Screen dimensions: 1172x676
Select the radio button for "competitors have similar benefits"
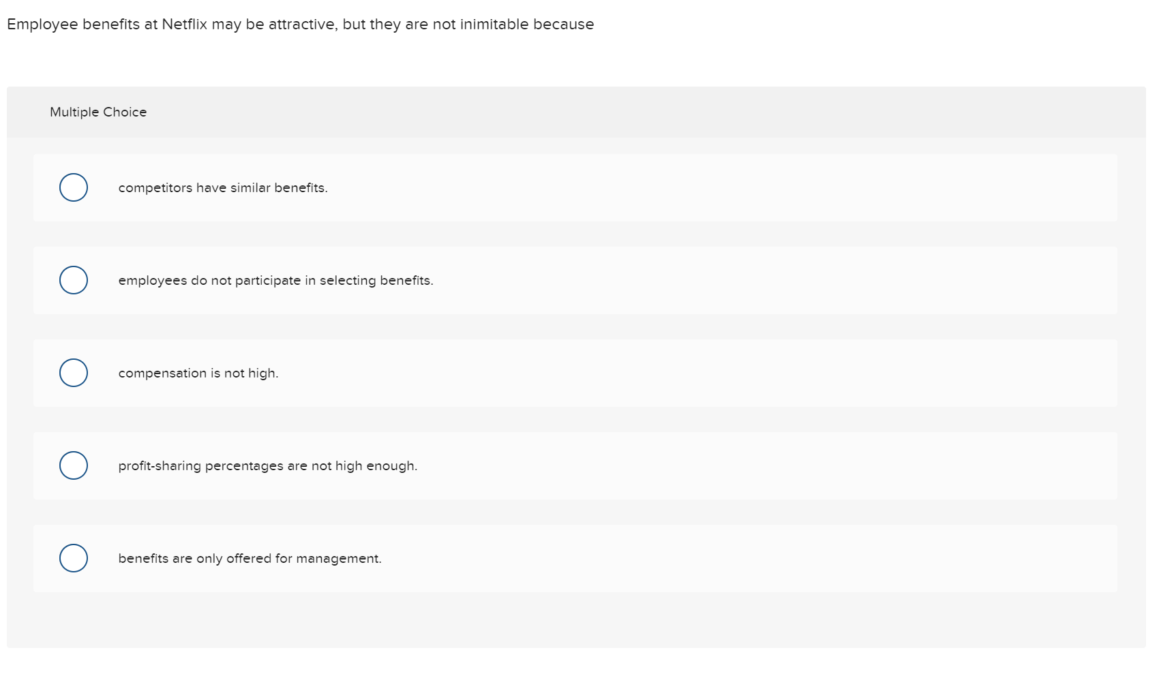coord(73,187)
